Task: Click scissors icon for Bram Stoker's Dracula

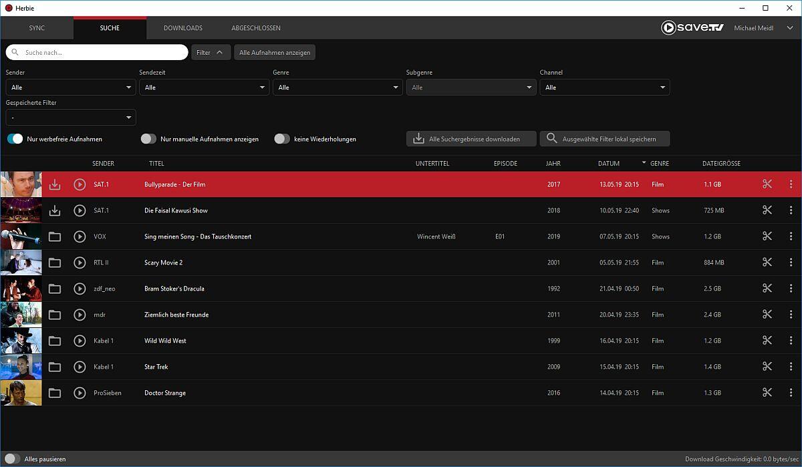Action: tap(767, 289)
